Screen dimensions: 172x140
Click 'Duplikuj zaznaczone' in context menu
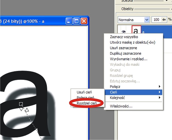point(125,53)
